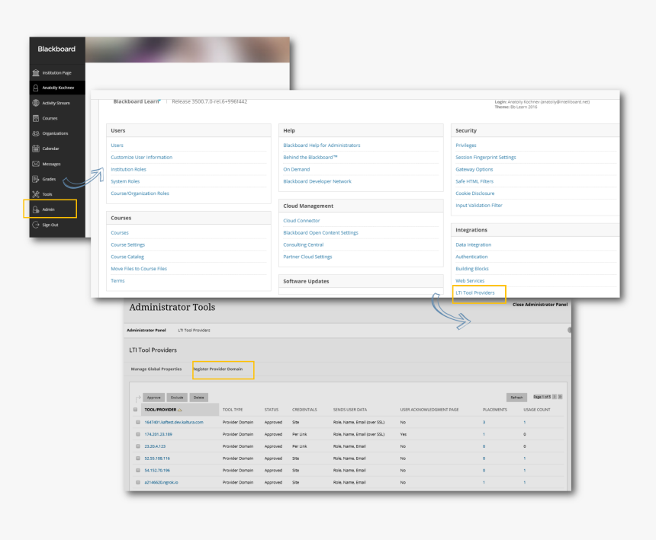656x540 pixels.
Task: Select the checkbox for provider 174.201.23.189
Action: (138, 434)
